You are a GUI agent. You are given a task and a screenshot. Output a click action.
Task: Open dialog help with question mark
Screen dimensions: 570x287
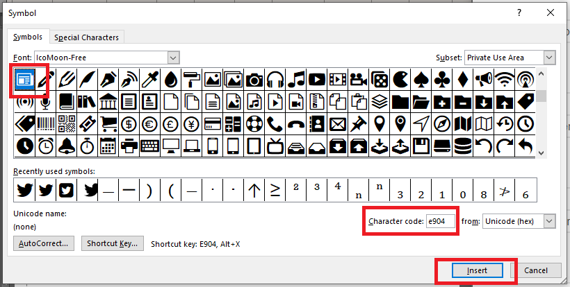click(x=519, y=12)
